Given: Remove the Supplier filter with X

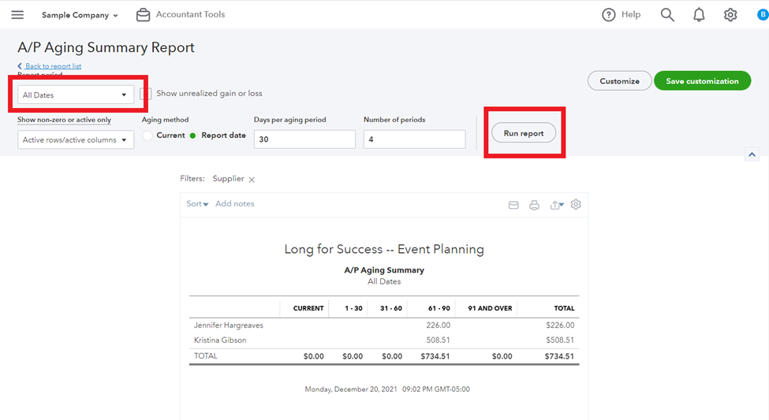Looking at the screenshot, I should click(252, 180).
